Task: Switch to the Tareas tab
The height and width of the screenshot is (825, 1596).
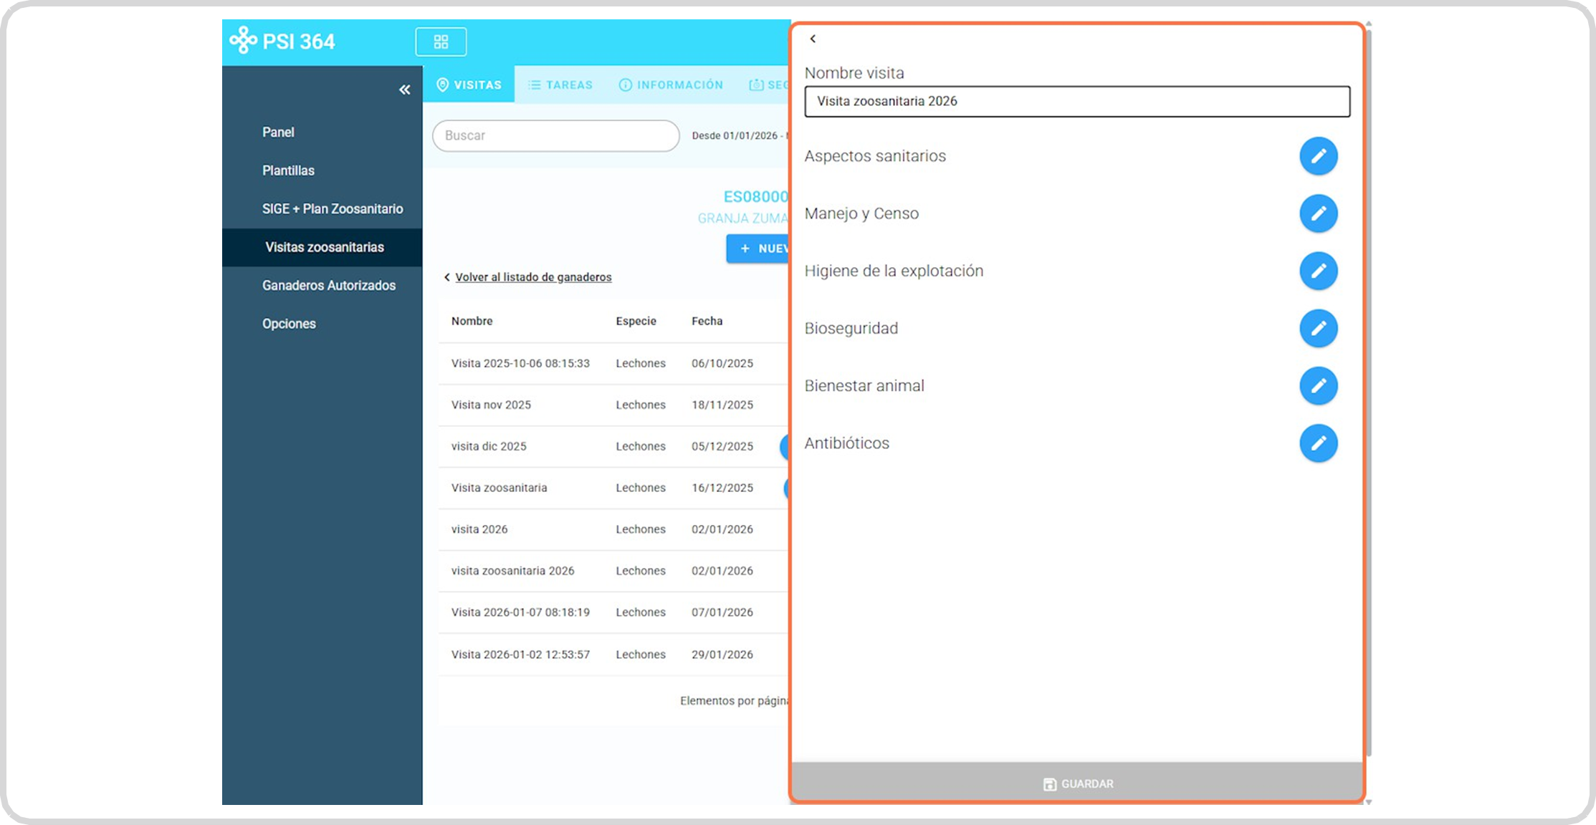Action: tap(560, 85)
